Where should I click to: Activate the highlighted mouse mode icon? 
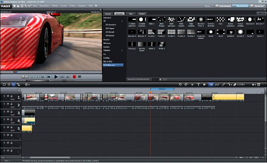point(211,84)
